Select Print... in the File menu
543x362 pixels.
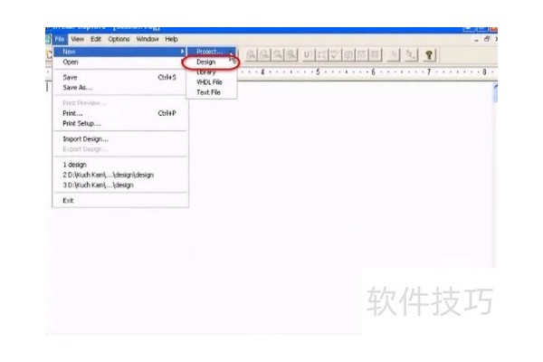[x=120, y=113]
